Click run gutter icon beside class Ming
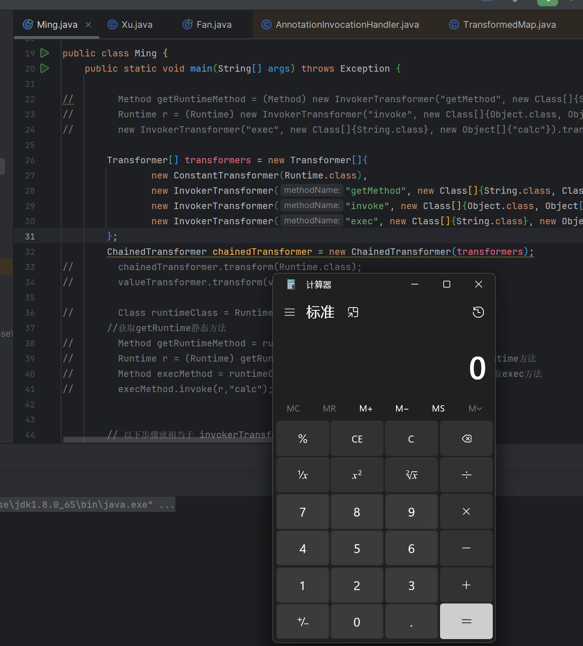The width and height of the screenshot is (583, 646). (44, 53)
